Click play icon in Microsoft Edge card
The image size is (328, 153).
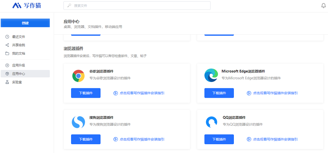(x=249, y=93)
